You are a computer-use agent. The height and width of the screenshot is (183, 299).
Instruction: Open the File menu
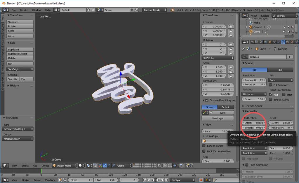click(x=13, y=10)
